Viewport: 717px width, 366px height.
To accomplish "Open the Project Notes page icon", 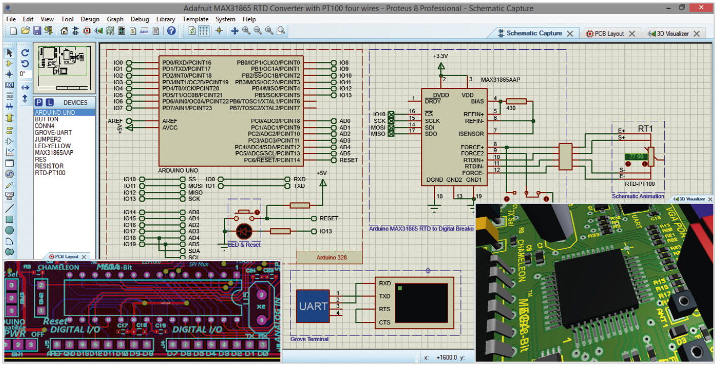I will (x=156, y=30).
